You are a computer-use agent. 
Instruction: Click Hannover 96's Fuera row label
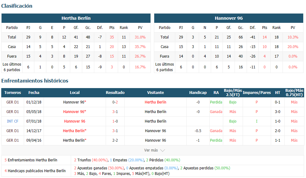click(164, 56)
